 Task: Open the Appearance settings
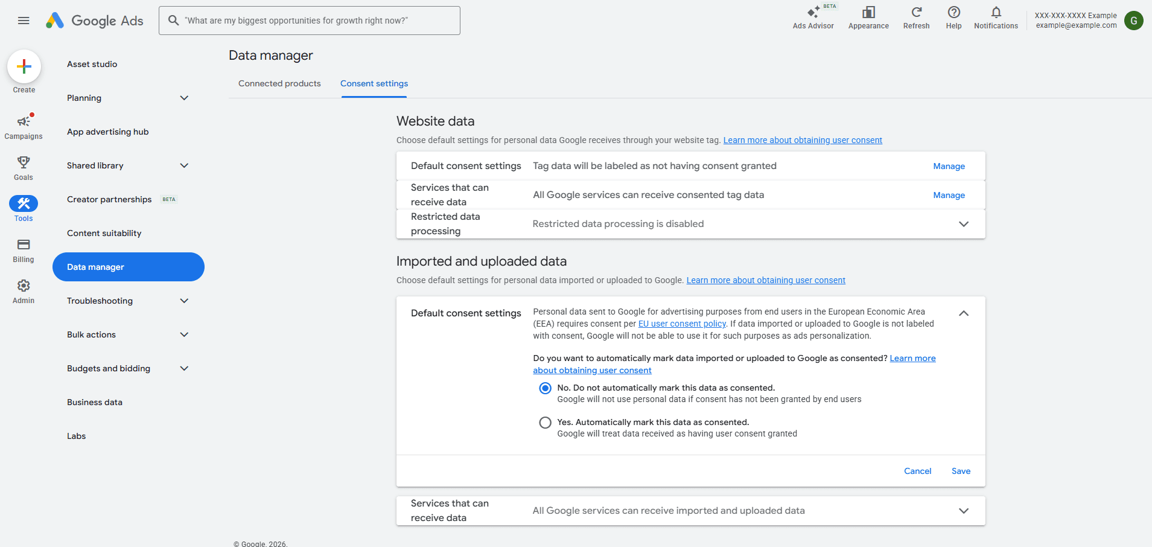(x=868, y=17)
